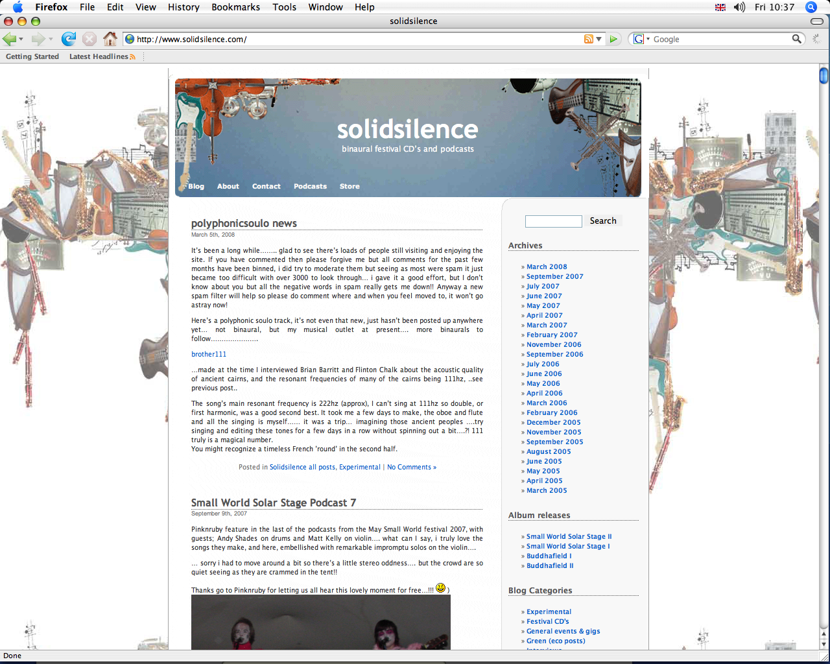Click the vertical page scrollbar thumb
The width and height of the screenshot is (830, 664).
tap(824, 76)
